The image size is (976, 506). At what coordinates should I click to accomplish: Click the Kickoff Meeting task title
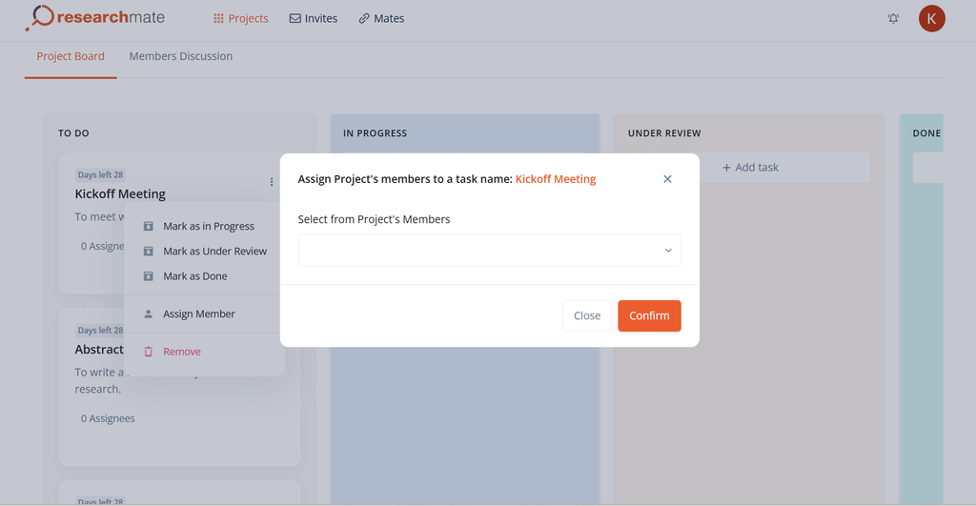(120, 193)
